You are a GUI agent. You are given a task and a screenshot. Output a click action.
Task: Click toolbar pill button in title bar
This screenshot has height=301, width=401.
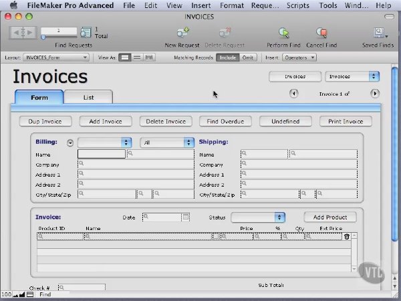pos(389,17)
